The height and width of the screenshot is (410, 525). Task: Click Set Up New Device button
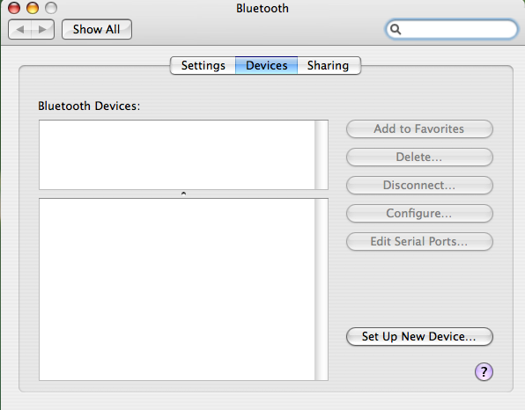click(x=419, y=336)
